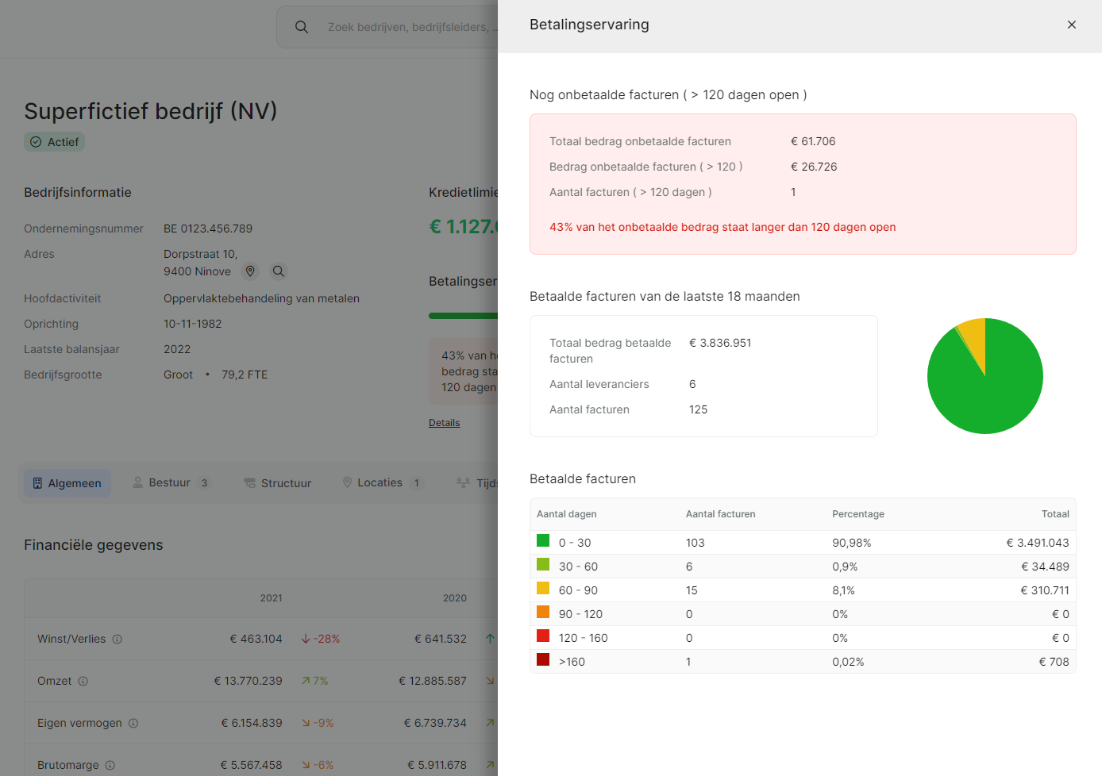Image resolution: width=1102 pixels, height=776 pixels.
Task: Click info icon next to Omzet
Action: (x=83, y=681)
